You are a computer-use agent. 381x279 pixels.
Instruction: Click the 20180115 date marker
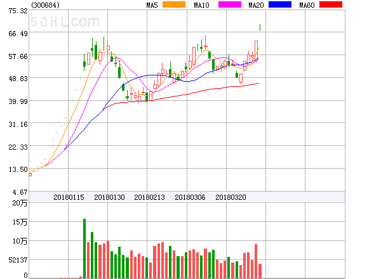(69, 197)
